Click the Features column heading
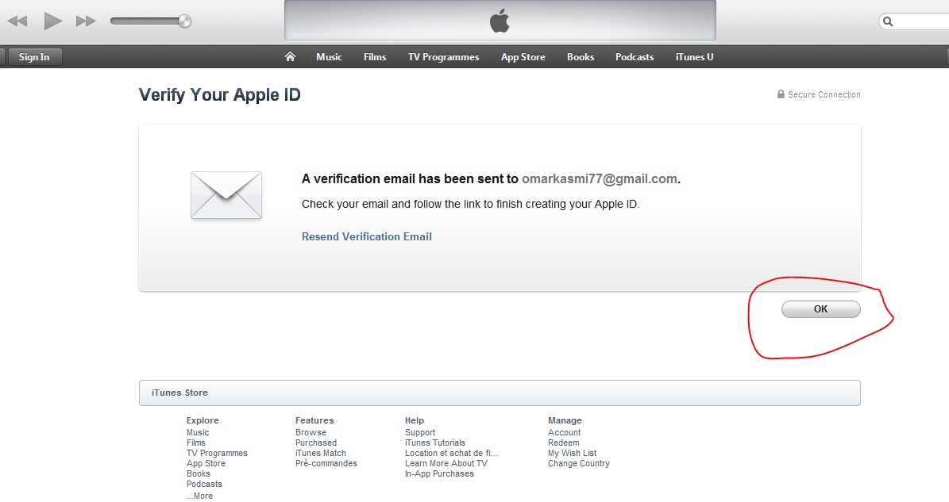 [x=314, y=420]
